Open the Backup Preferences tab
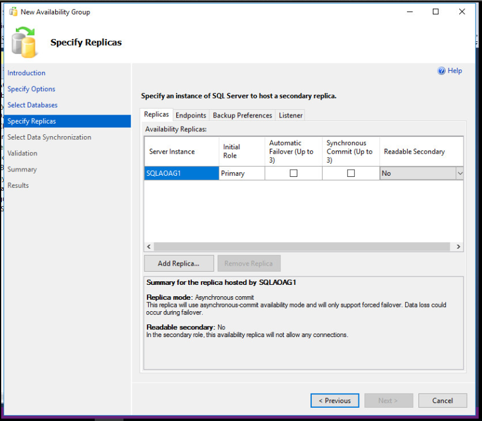This screenshot has width=482, height=421. point(242,115)
